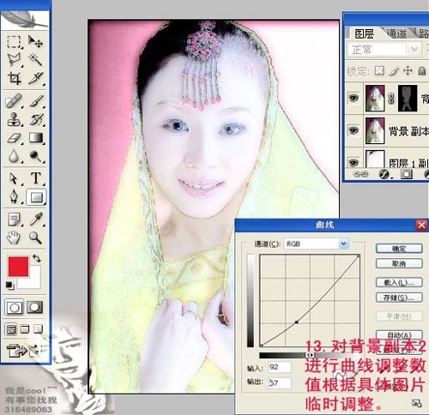The image size is (429, 415).
Task: Select the Gradient tool
Action: coord(36,138)
